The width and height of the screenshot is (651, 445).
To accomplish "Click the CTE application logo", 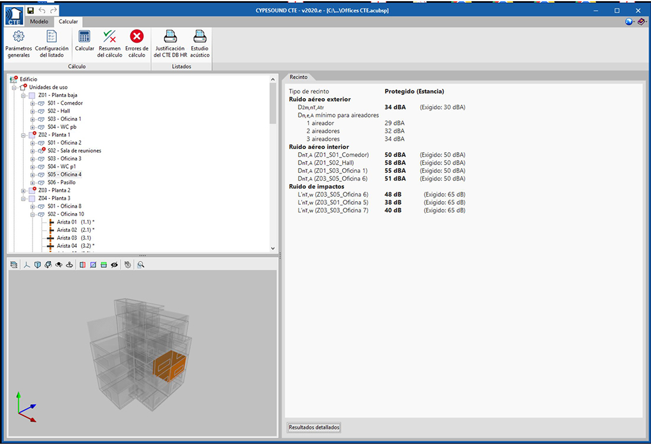I will (x=14, y=16).
